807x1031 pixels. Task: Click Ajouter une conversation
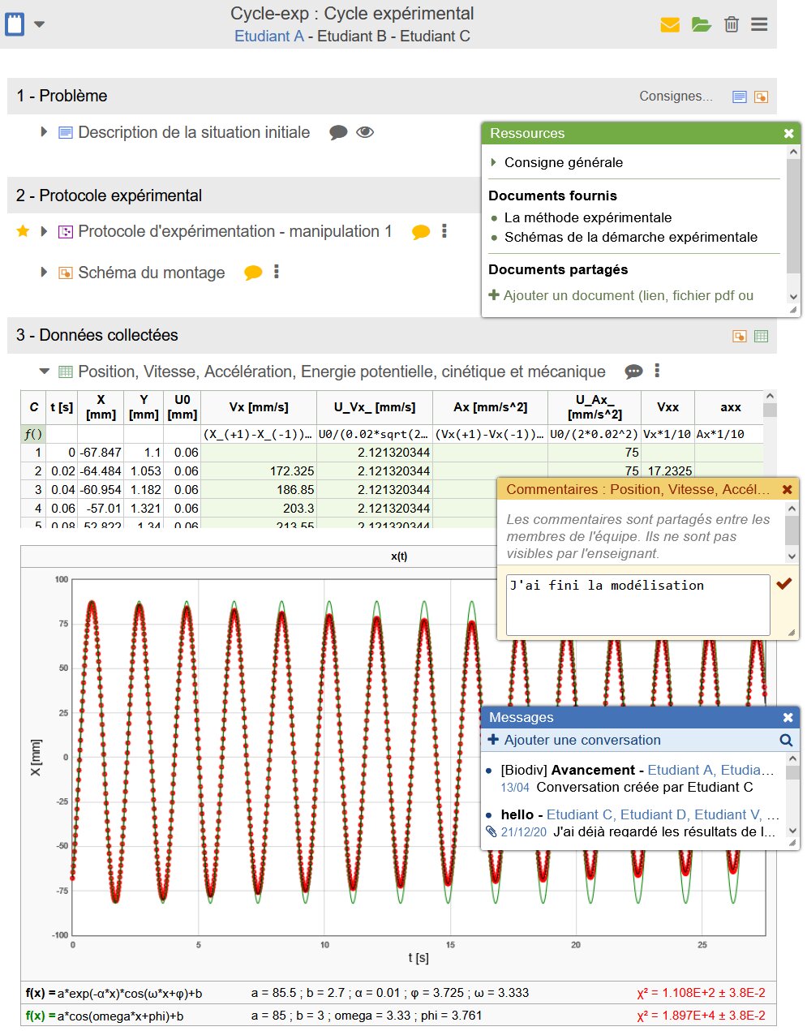point(582,740)
